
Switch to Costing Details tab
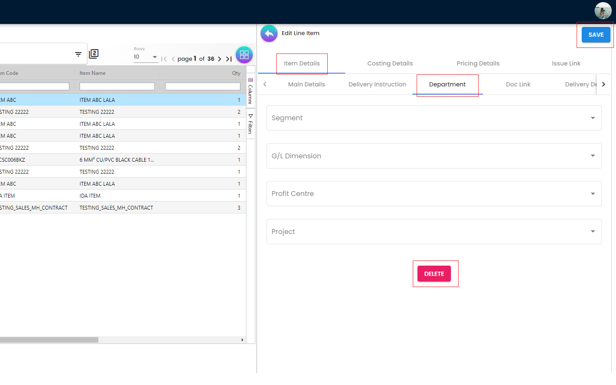point(390,63)
